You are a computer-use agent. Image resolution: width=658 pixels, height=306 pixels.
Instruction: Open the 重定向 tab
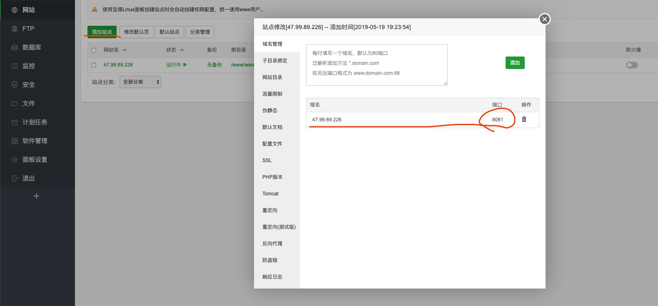[x=277, y=210]
